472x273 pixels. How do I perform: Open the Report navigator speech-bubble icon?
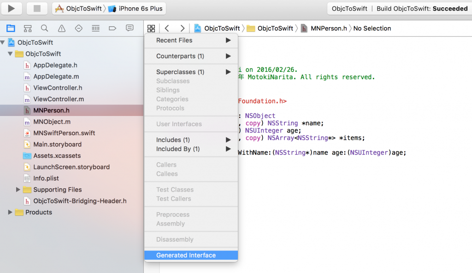tap(130, 28)
